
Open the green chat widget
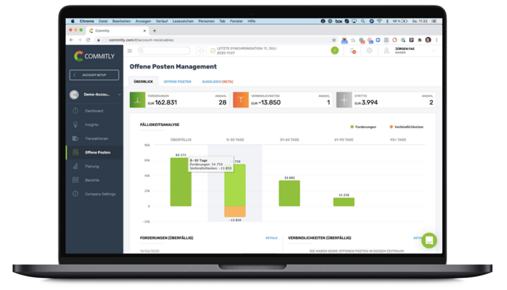pyautogui.click(x=429, y=240)
